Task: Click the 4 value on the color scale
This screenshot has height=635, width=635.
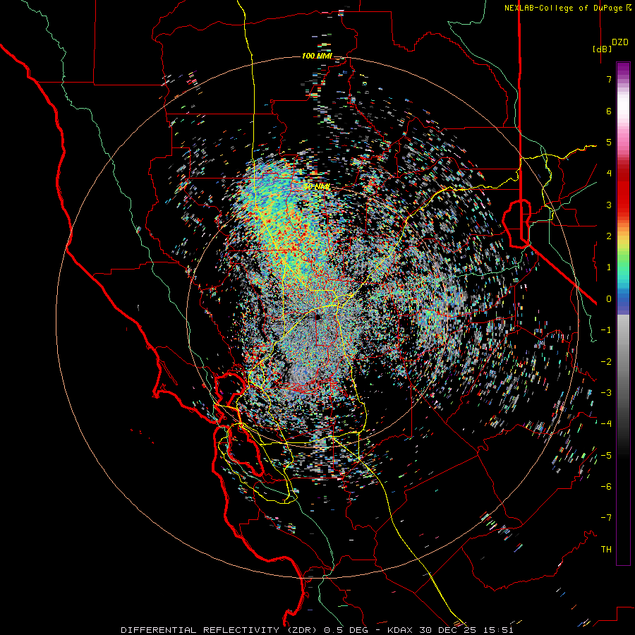Action: (x=609, y=174)
